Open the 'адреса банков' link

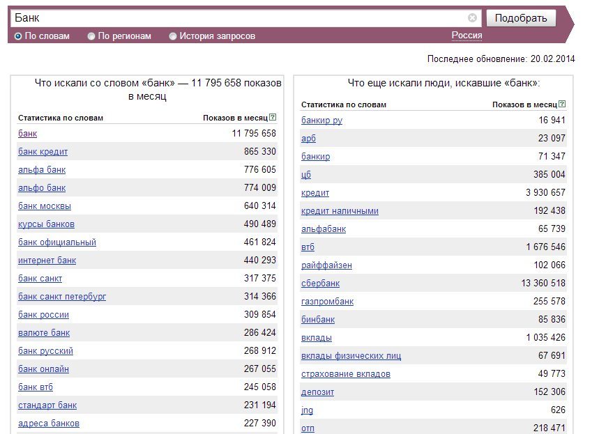49,424
